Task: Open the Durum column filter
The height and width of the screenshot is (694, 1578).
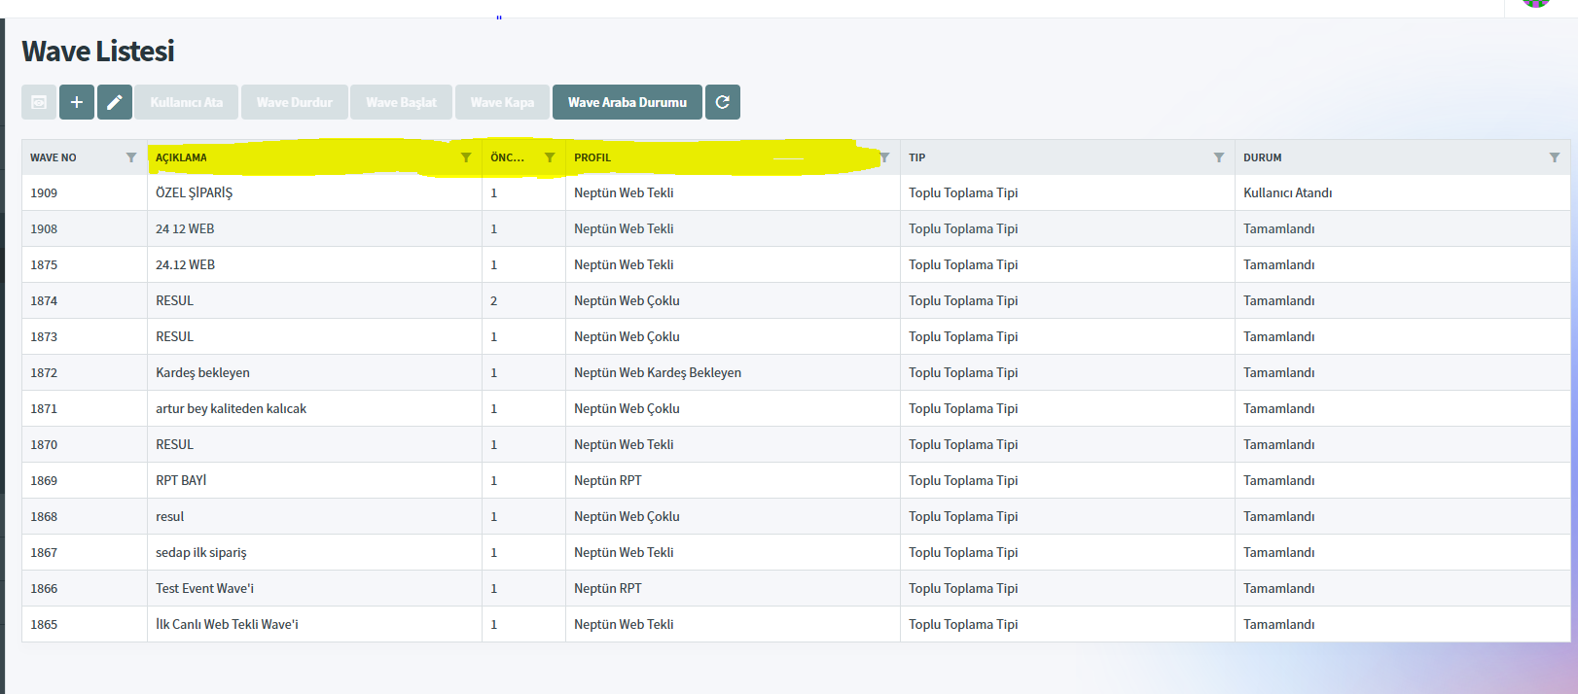Action: coord(1555,157)
